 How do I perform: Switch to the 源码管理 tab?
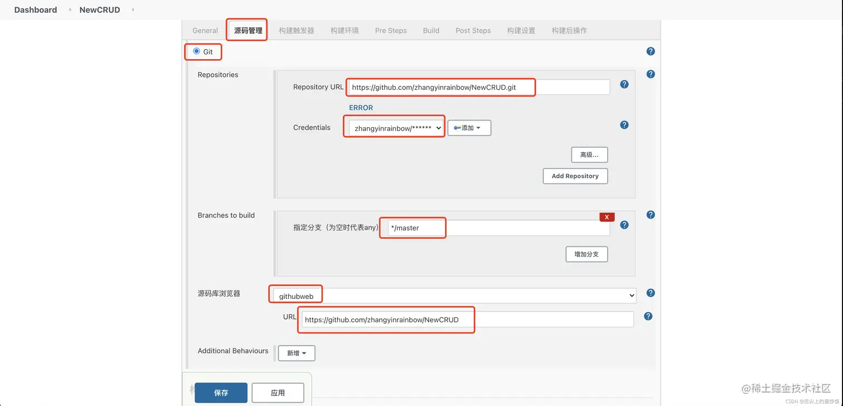pos(248,30)
